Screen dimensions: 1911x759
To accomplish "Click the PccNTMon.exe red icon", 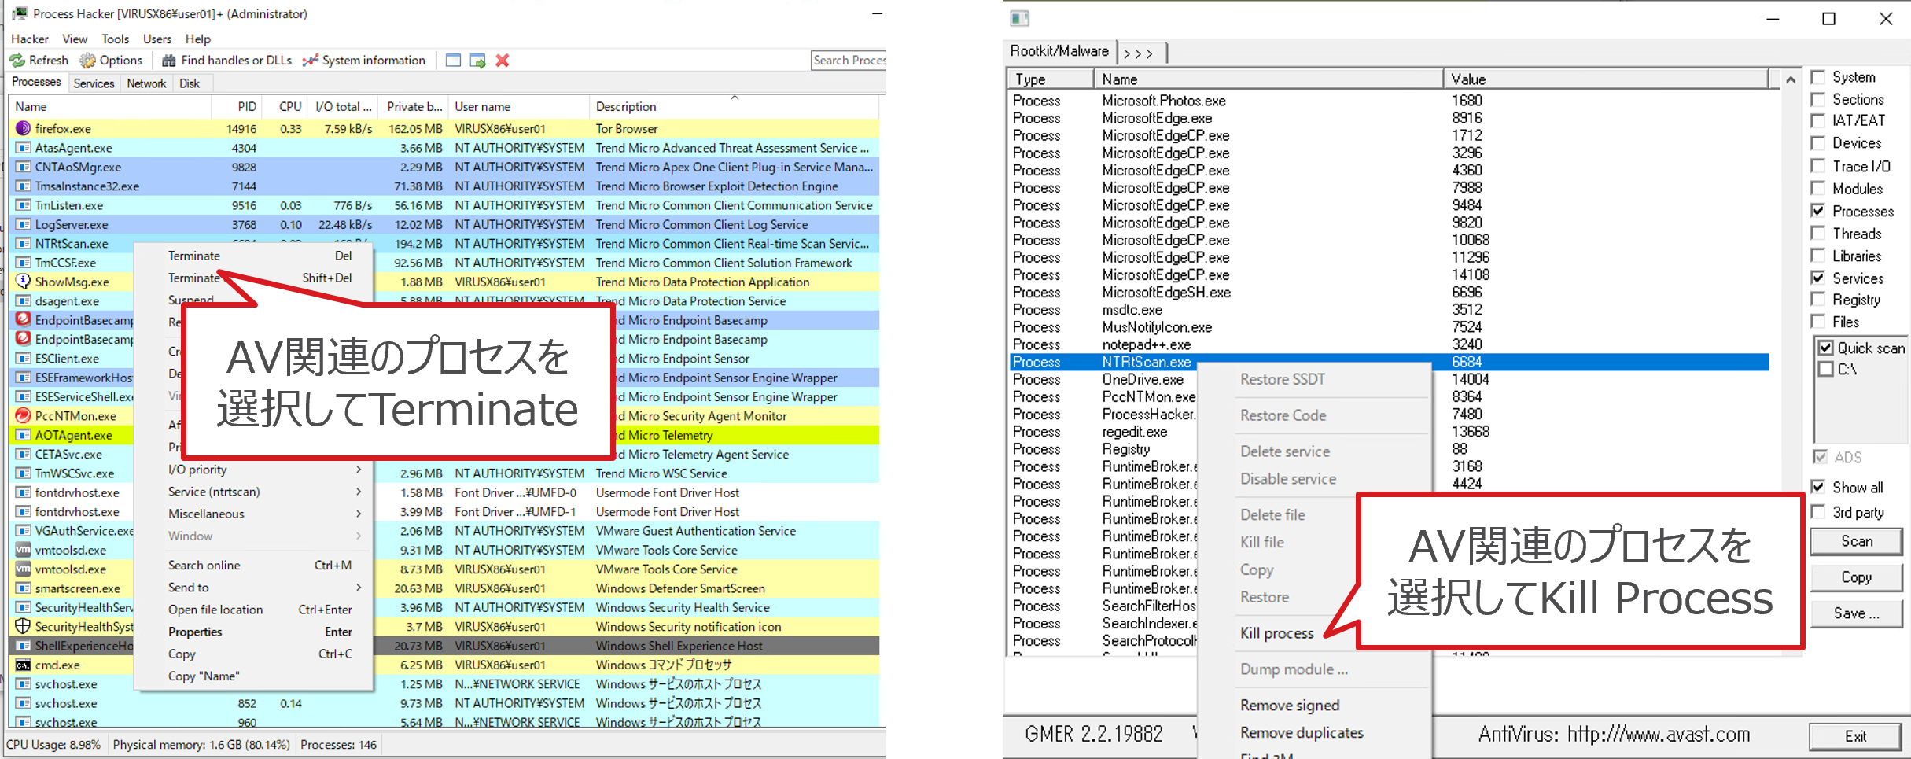I will (23, 415).
